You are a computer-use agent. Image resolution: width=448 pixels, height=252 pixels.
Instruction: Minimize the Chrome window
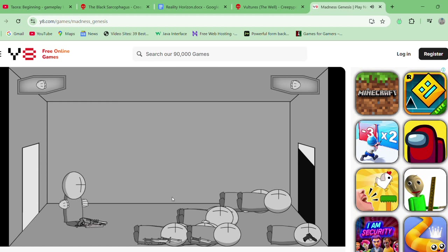[x=422, y=7]
